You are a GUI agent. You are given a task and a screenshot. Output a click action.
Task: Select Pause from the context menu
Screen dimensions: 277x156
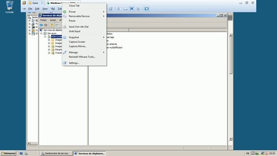[84, 21]
